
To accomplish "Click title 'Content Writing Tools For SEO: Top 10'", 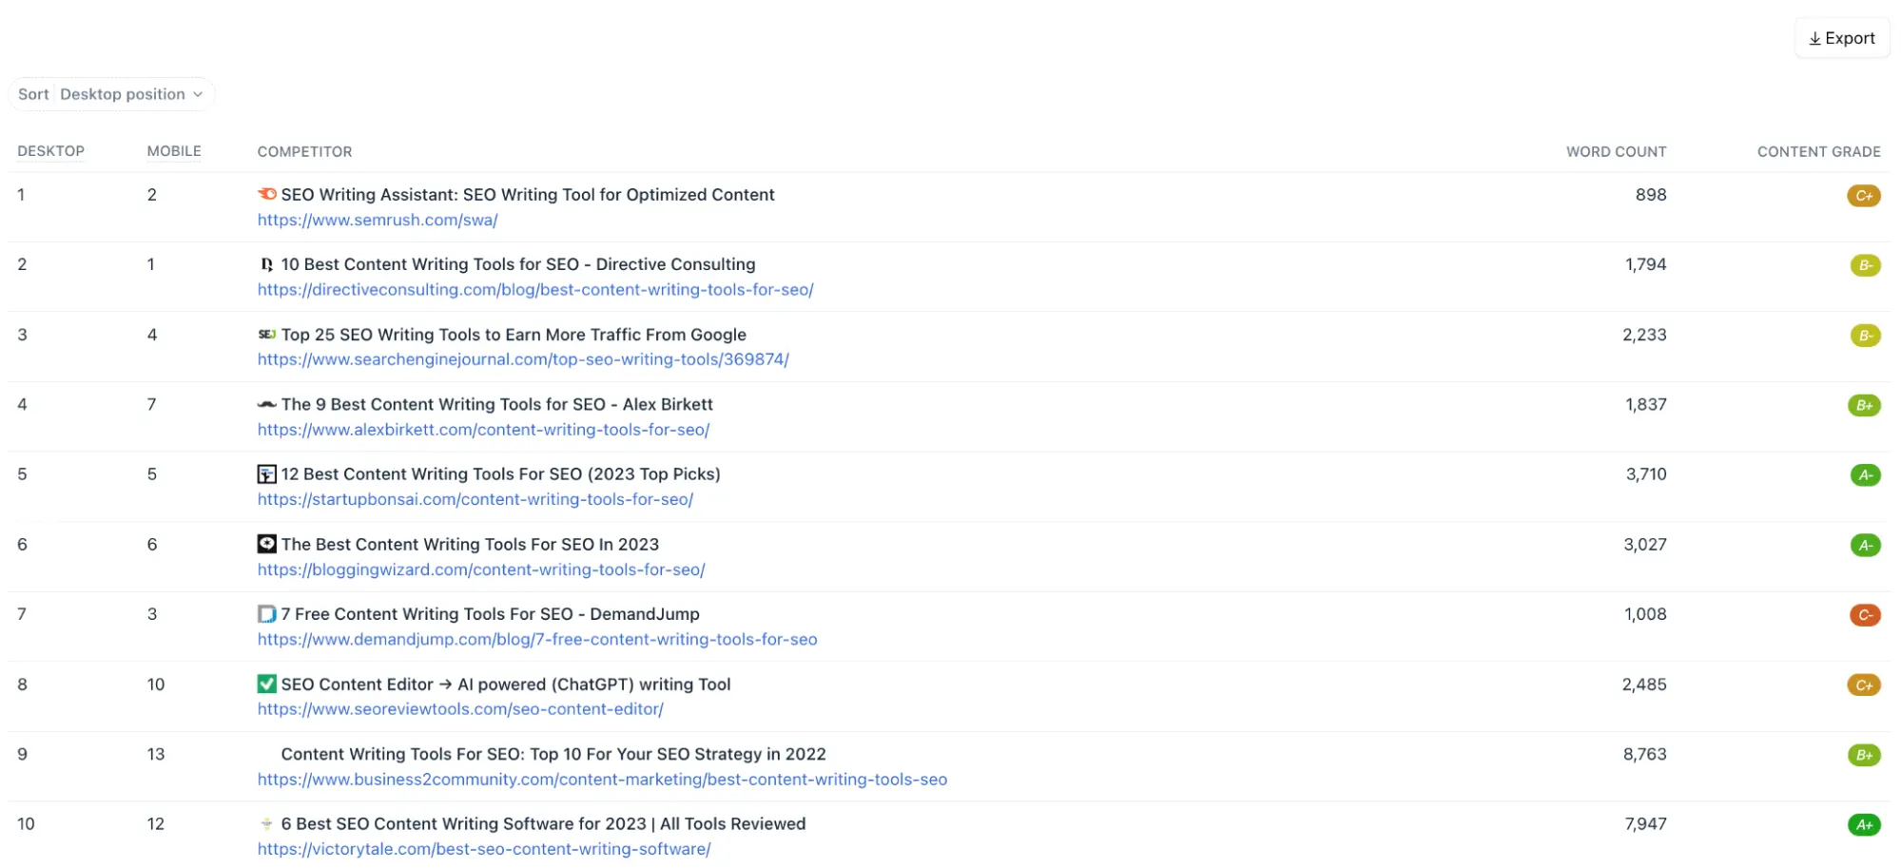I will (x=553, y=755).
